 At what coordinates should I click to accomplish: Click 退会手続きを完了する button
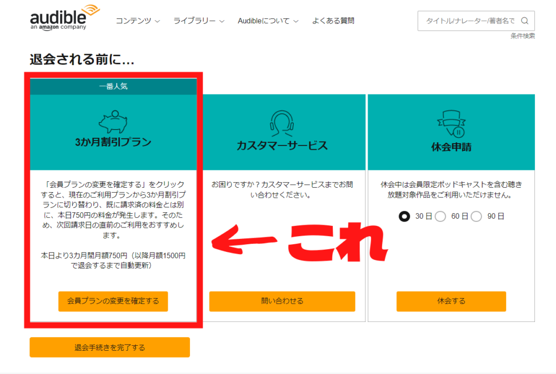tap(110, 347)
